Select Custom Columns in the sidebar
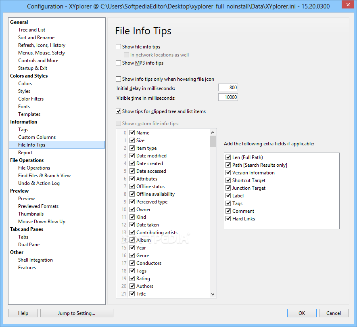Screen dimensions: 357x327 [37, 137]
